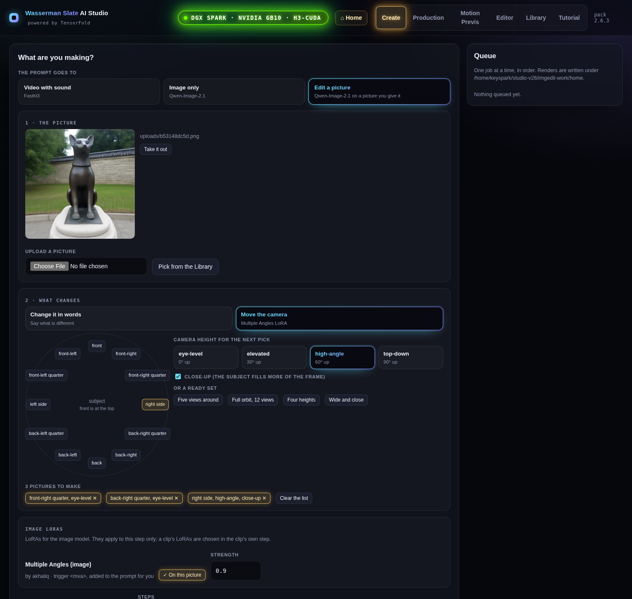Pick the front camera direction

pos(97,346)
